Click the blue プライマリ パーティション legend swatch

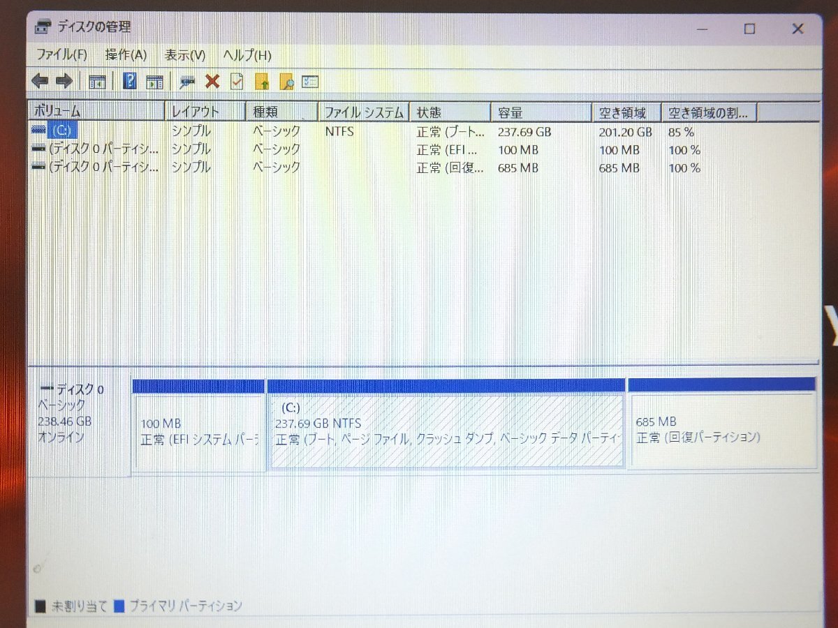[x=119, y=606]
